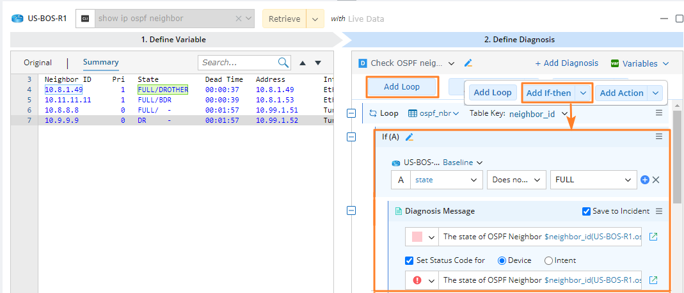Click the Retrieve button

click(x=284, y=19)
